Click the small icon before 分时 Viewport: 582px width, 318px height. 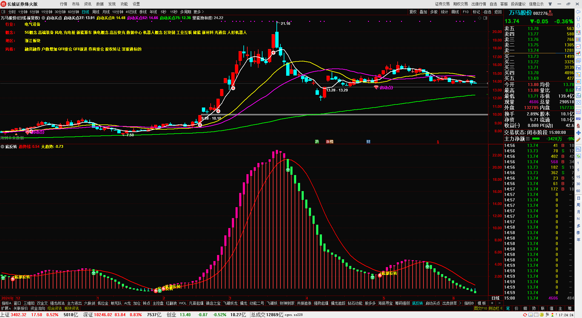coord(3,12)
